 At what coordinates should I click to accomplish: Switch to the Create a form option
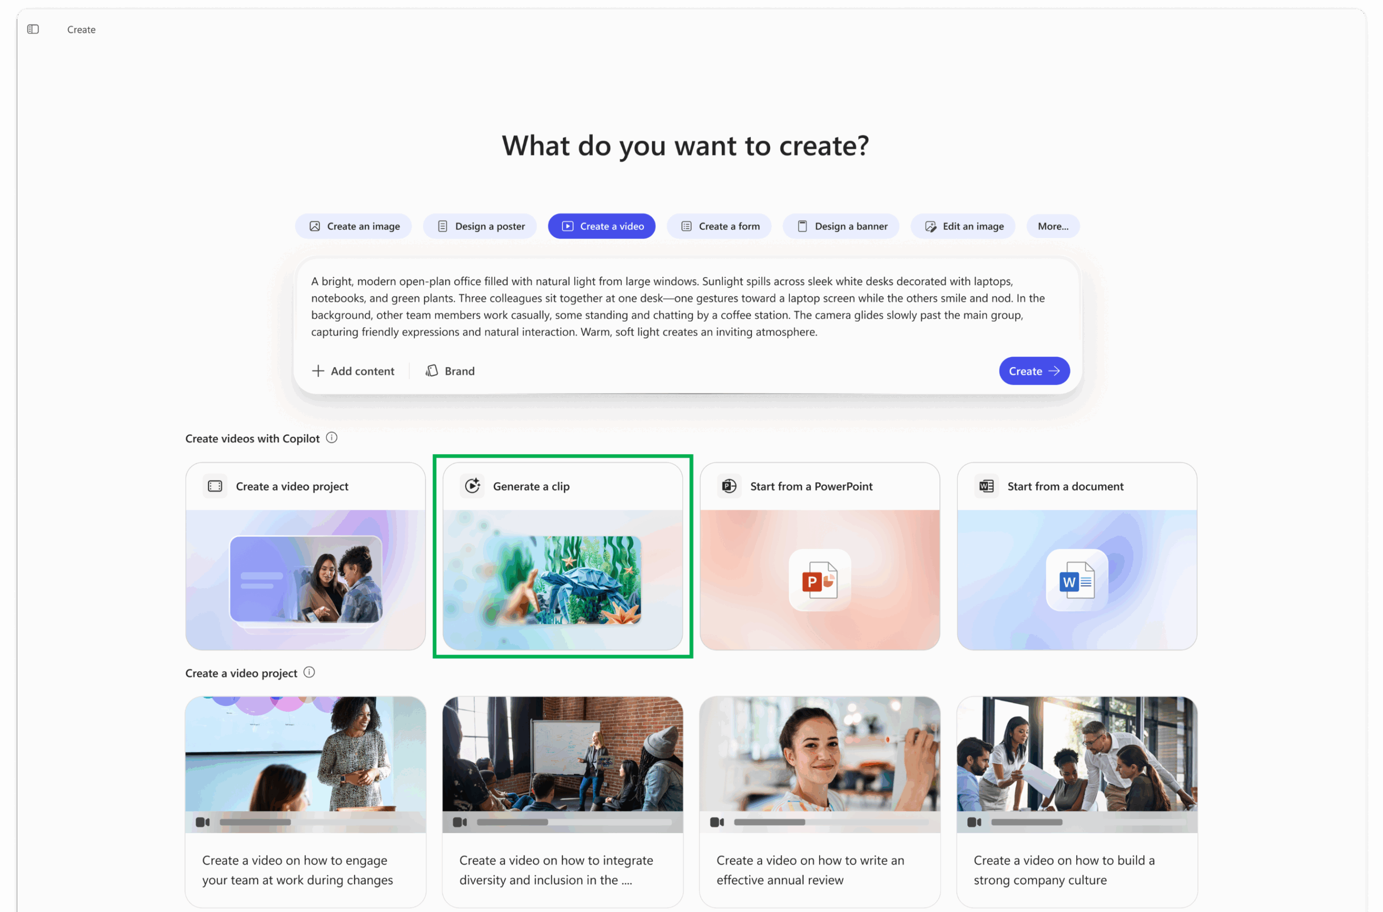[x=719, y=226]
